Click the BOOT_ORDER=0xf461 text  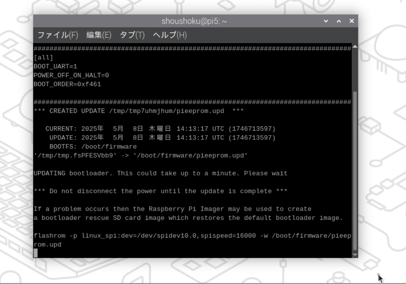67,84
